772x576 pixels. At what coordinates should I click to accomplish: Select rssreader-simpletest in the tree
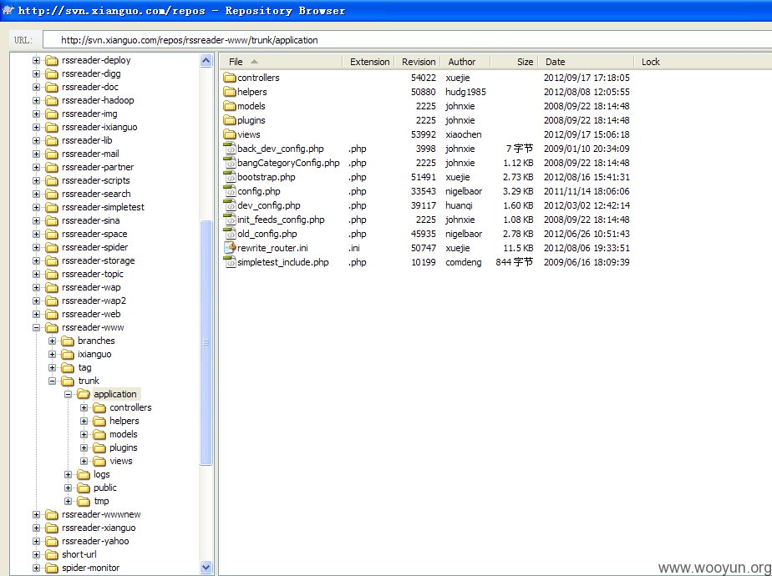(x=103, y=207)
